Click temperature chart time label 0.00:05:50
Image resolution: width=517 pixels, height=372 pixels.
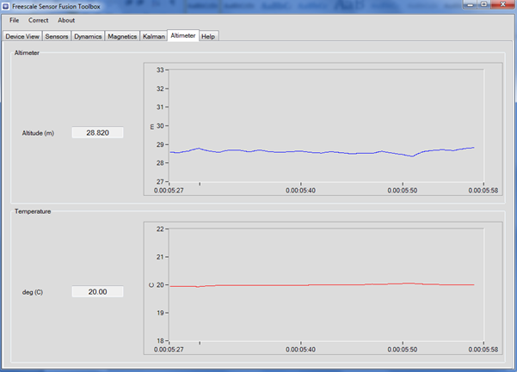tap(403, 350)
